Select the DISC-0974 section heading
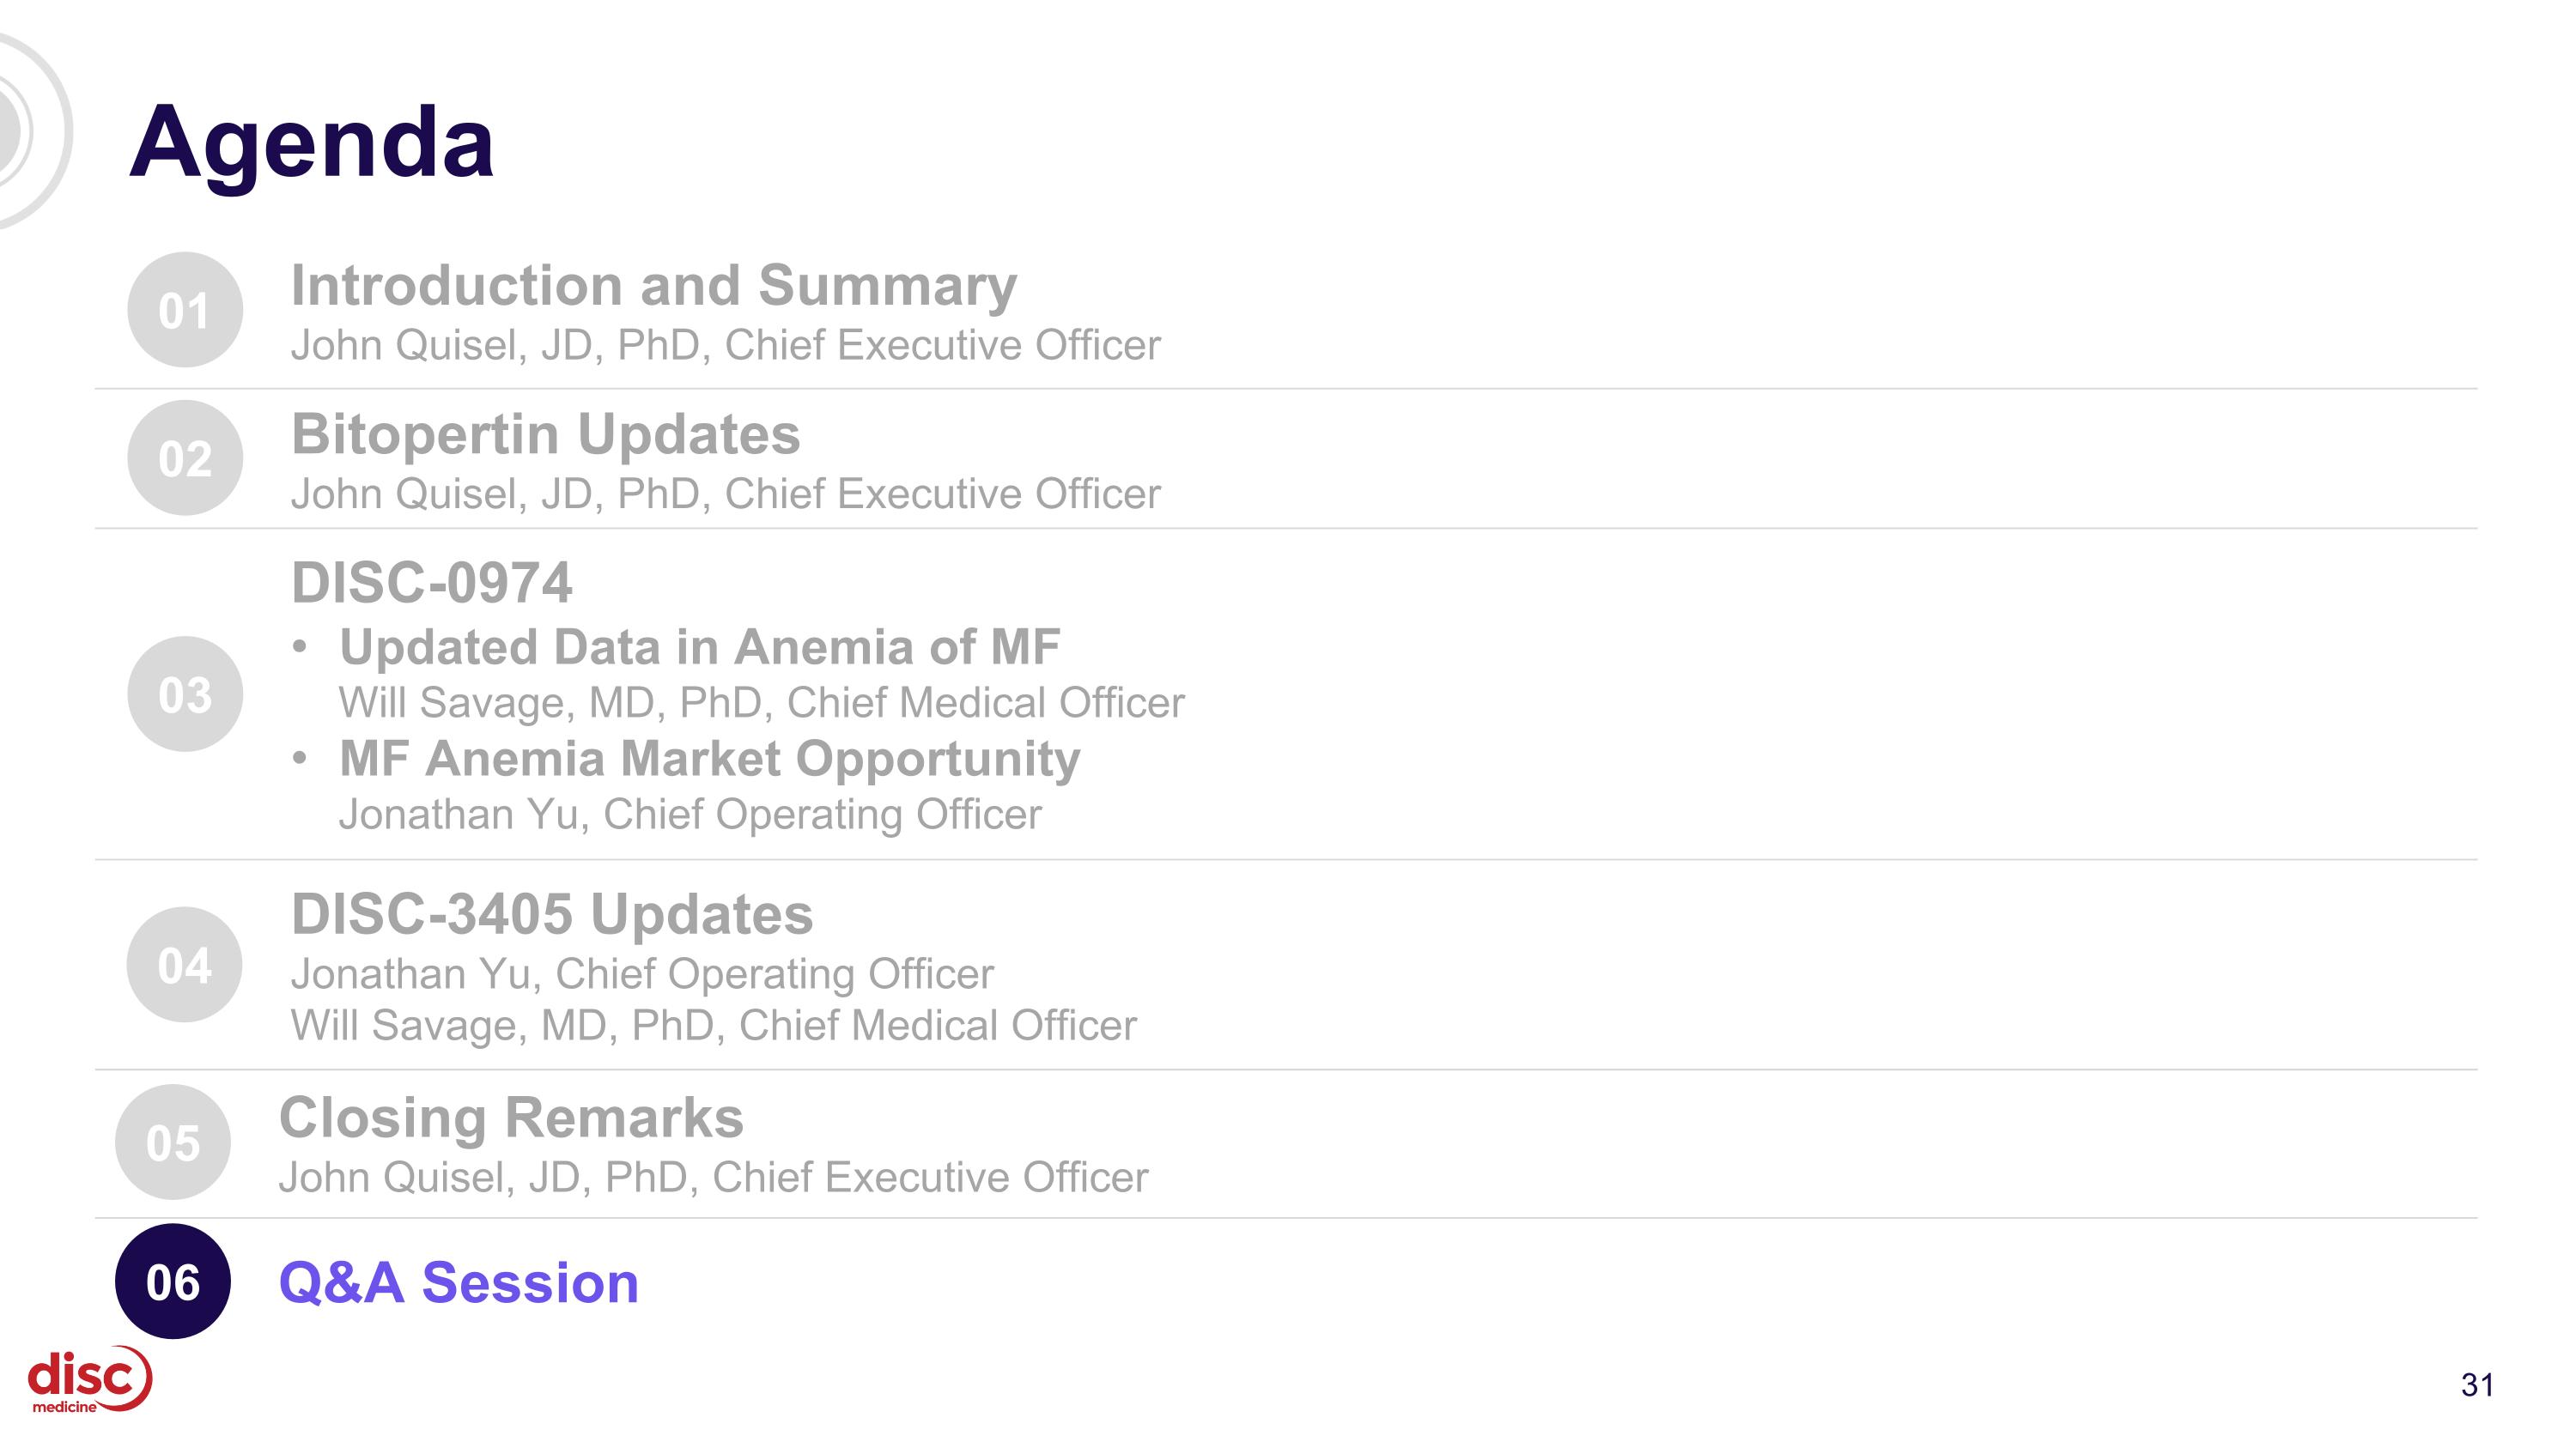This screenshot has height=1448, width=2576. click(431, 583)
